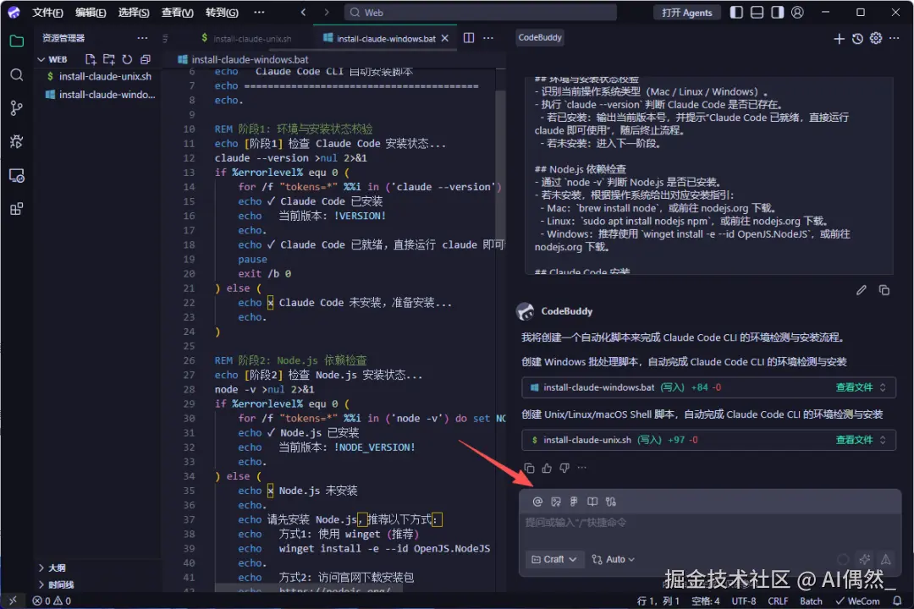Image resolution: width=914 pixels, height=609 pixels.
Task: Expand install-claude-windows.bat diff card arrows
Action: 883,387
